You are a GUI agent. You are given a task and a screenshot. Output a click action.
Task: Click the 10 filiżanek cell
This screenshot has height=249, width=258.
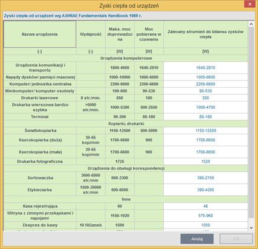(91, 225)
